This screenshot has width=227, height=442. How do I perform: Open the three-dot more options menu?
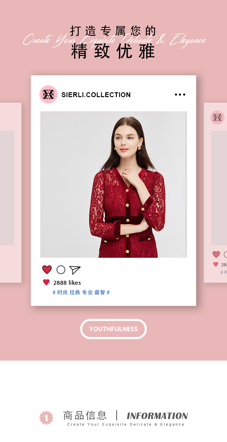point(180,95)
